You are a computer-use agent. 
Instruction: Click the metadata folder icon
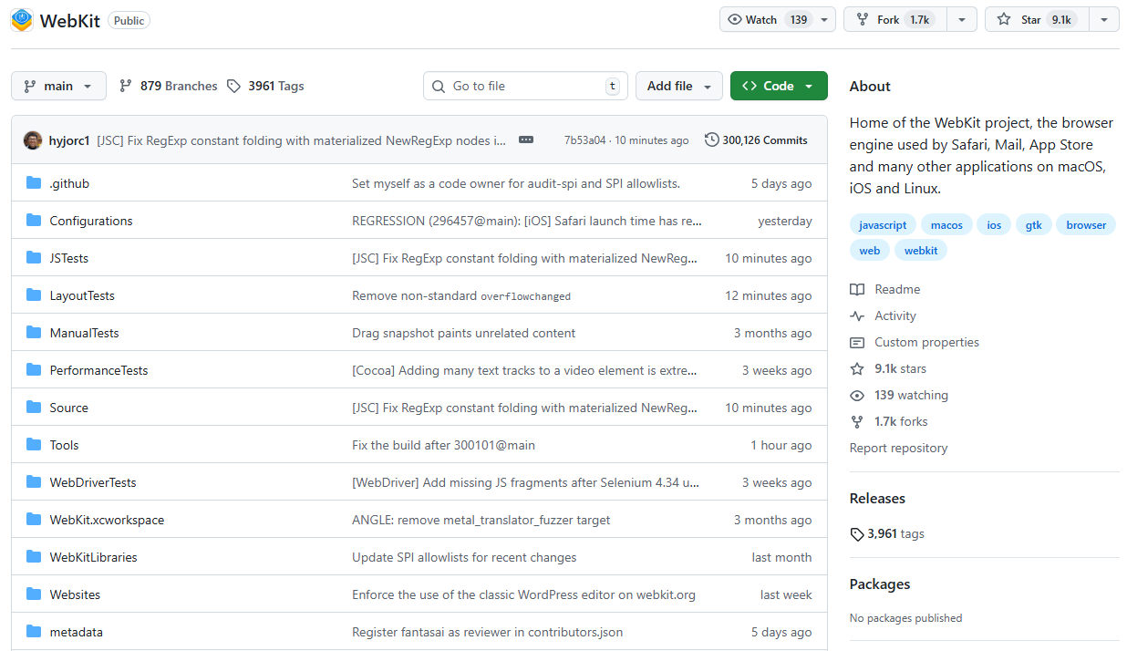[34, 632]
